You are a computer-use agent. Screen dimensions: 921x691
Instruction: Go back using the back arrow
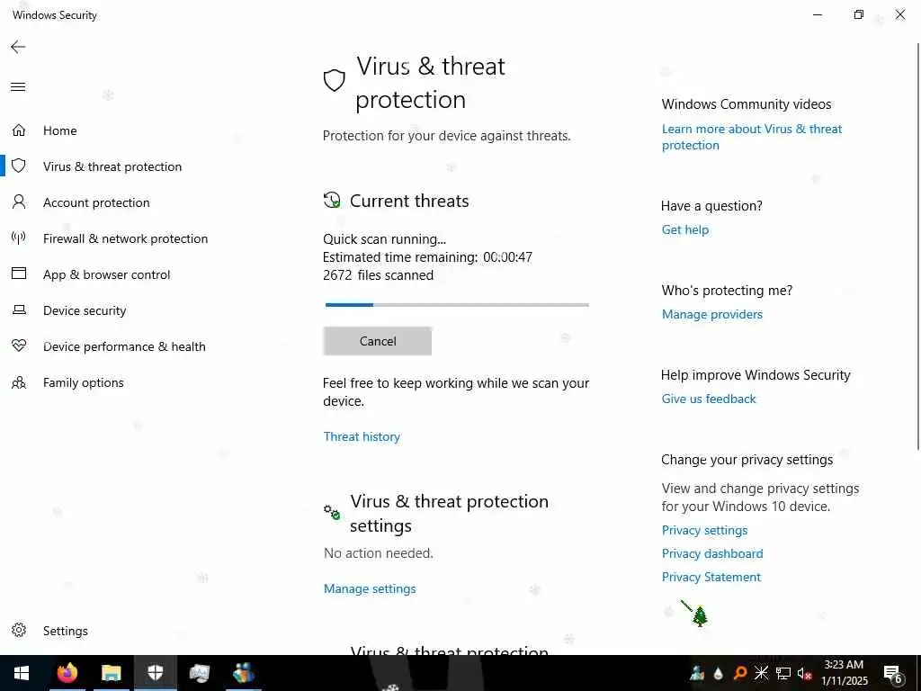[x=18, y=47]
